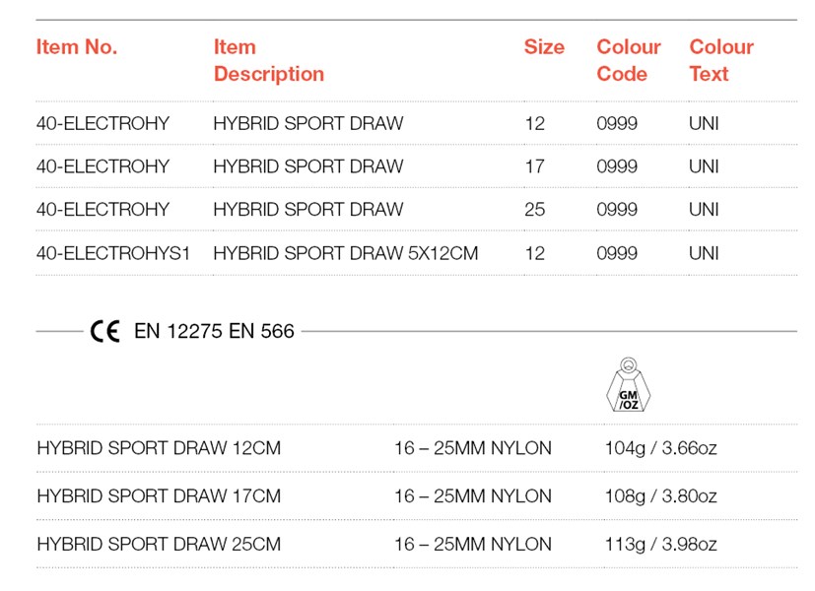Click the GM/OZ weight icon
Image resolution: width=815 pixels, height=591 pixels.
coord(629,385)
